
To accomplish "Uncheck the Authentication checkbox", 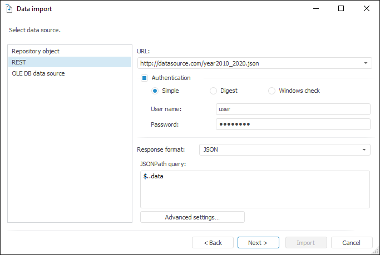I will [144, 78].
